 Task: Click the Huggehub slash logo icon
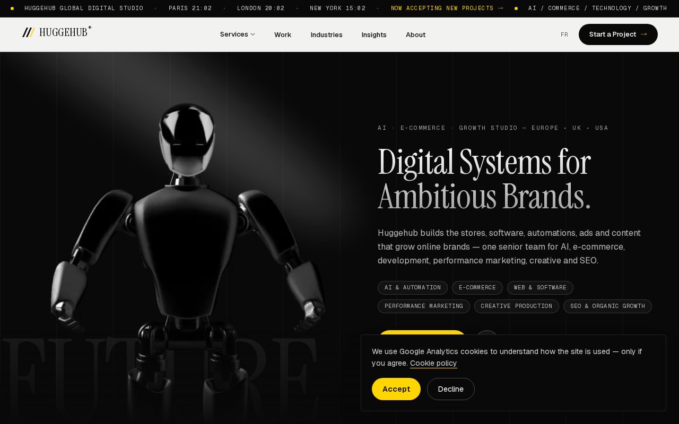coord(29,32)
